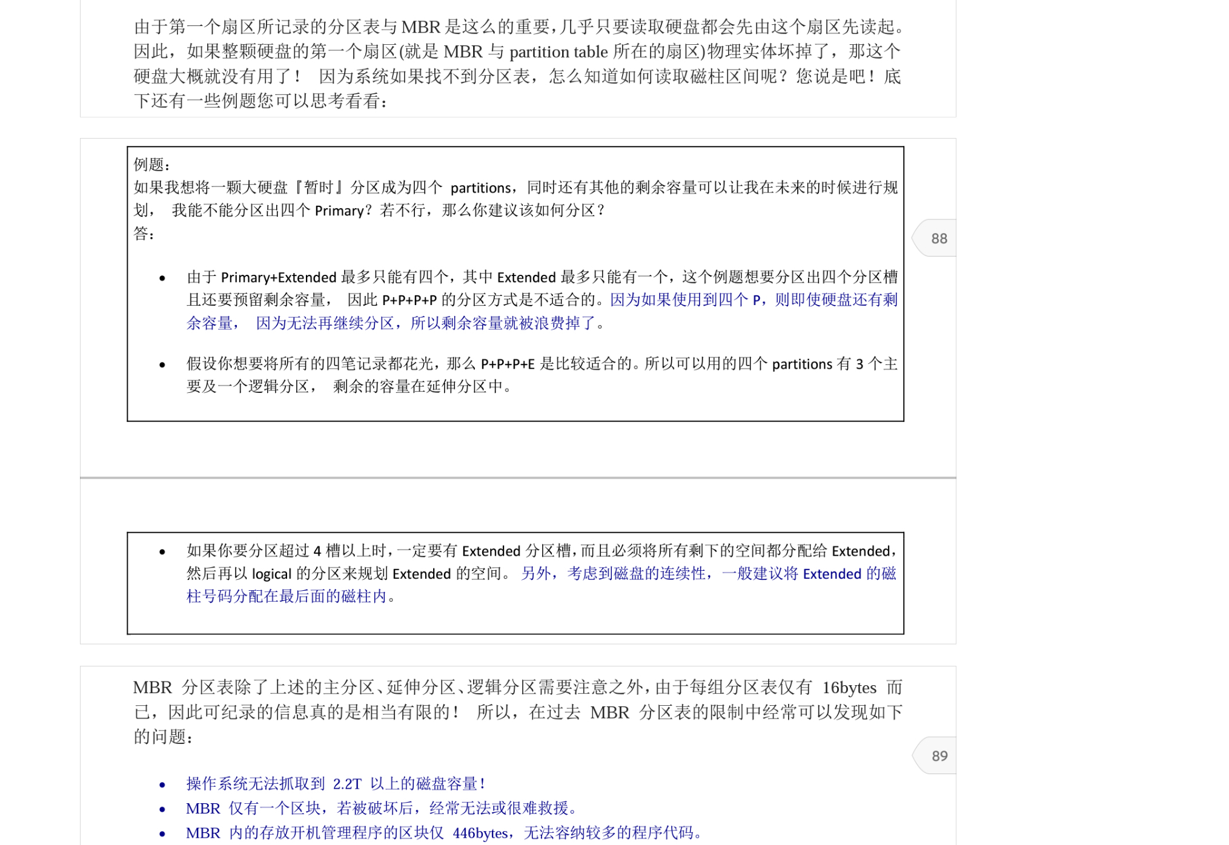Click blue text '另外,考虑到磁盘的连续性'
Viewport: 1229px width, 845px height.
pos(612,574)
